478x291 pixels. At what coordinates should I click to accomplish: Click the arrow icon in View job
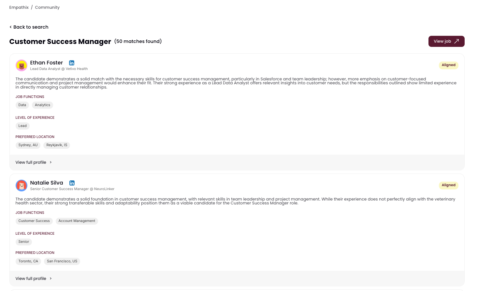click(x=456, y=41)
